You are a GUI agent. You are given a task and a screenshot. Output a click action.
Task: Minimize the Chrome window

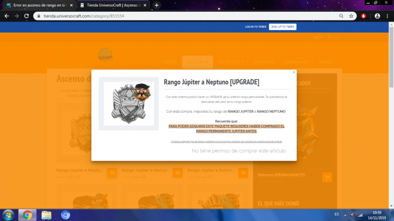tap(368, 3)
